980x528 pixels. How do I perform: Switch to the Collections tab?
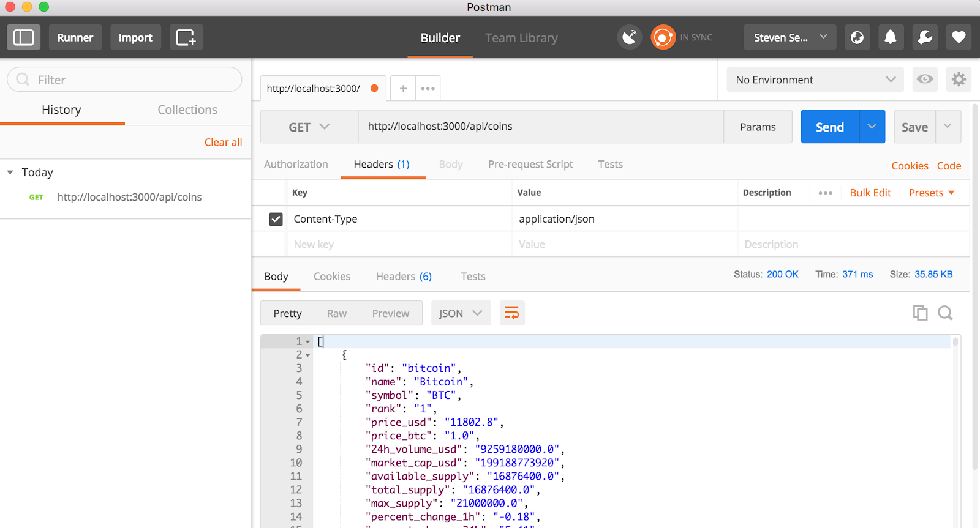click(187, 110)
